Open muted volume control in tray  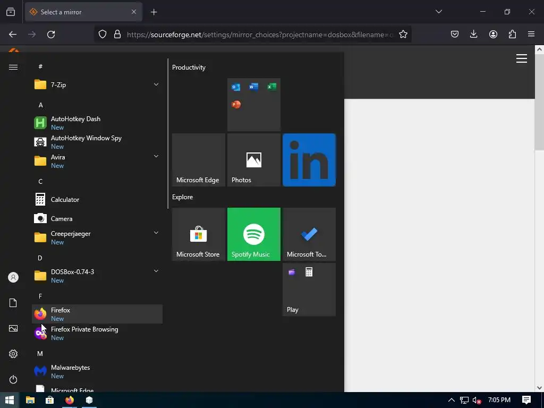point(477,401)
